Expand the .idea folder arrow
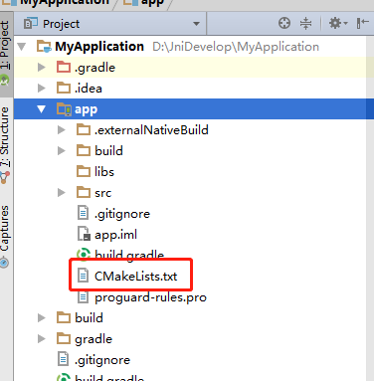The height and width of the screenshot is (381, 374). click(x=42, y=89)
